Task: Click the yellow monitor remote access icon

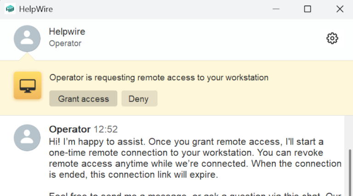Action: pyautogui.click(x=28, y=85)
